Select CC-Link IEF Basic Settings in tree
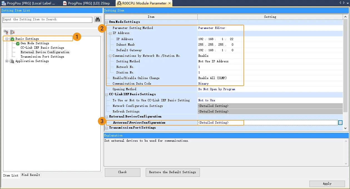 tap(42, 48)
